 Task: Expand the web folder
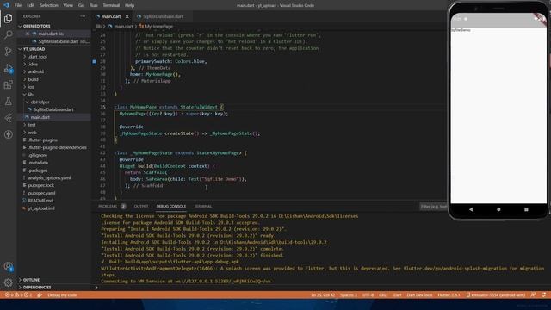point(32,133)
